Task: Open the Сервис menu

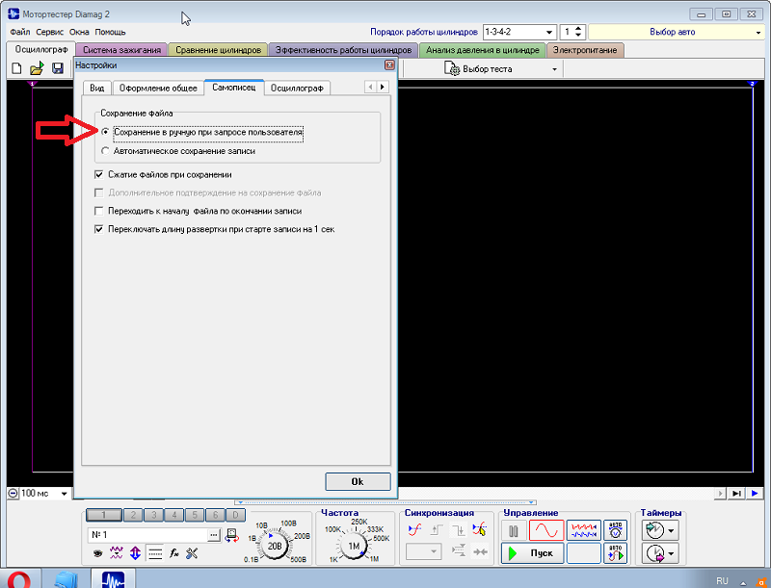Action: pyautogui.click(x=50, y=32)
